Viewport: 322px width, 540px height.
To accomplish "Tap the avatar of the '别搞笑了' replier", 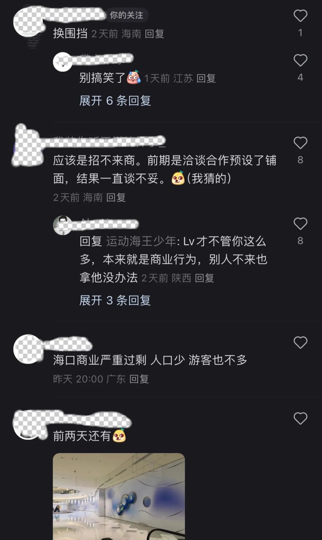I will click(63, 62).
